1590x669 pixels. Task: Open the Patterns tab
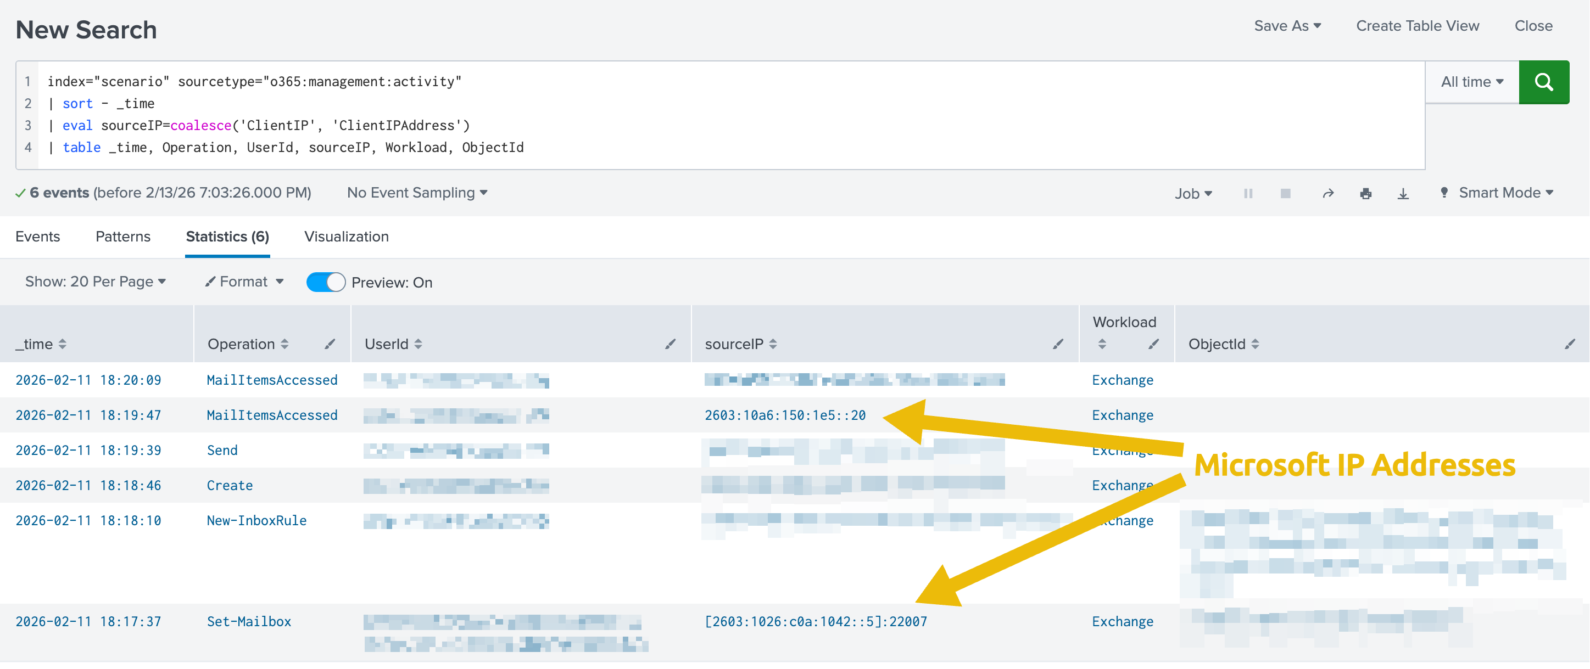pyautogui.click(x=122, y=237)
